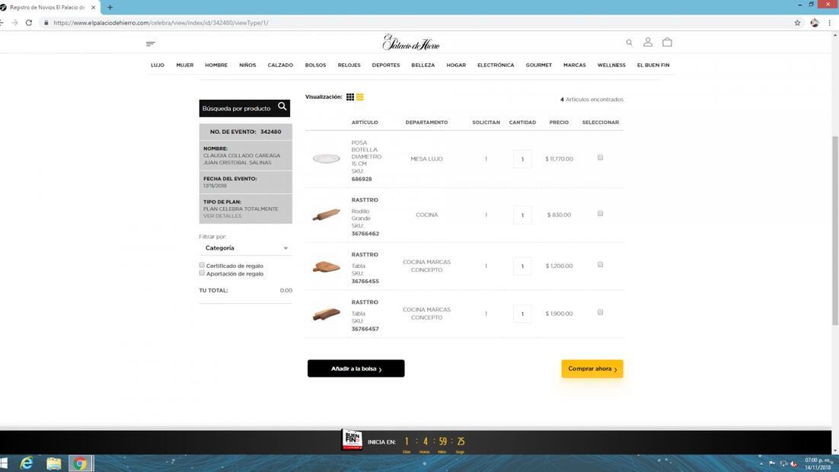Switch to list view visualization
Viewport: 839px width, 472px height.
[x=360, y=97]
